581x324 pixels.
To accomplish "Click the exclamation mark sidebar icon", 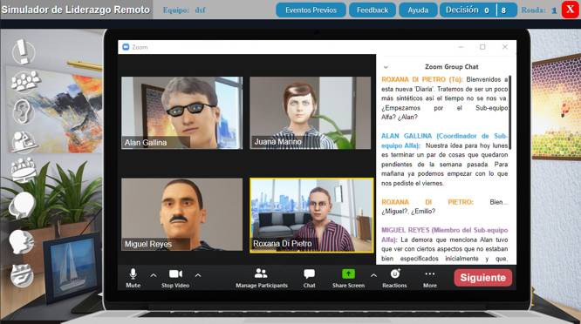I will [24, 51].
